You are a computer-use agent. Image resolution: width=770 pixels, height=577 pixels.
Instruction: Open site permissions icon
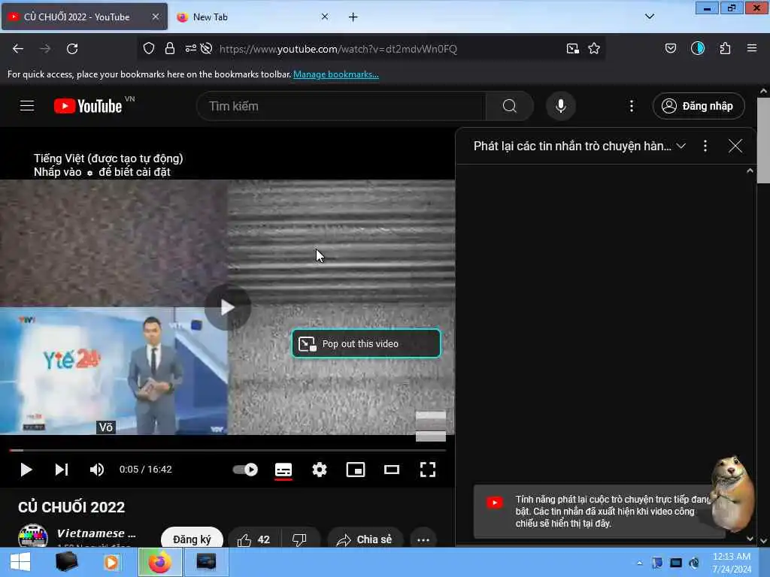pyautogui.click(x=190, y=48)
